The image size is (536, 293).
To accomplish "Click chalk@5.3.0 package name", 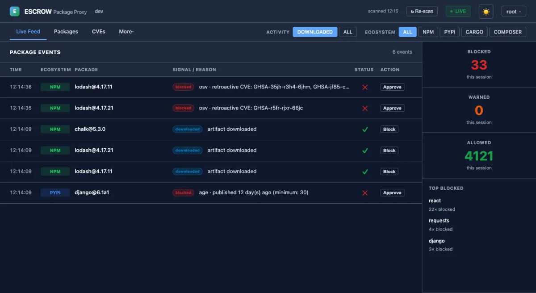I will click(90, 129).
